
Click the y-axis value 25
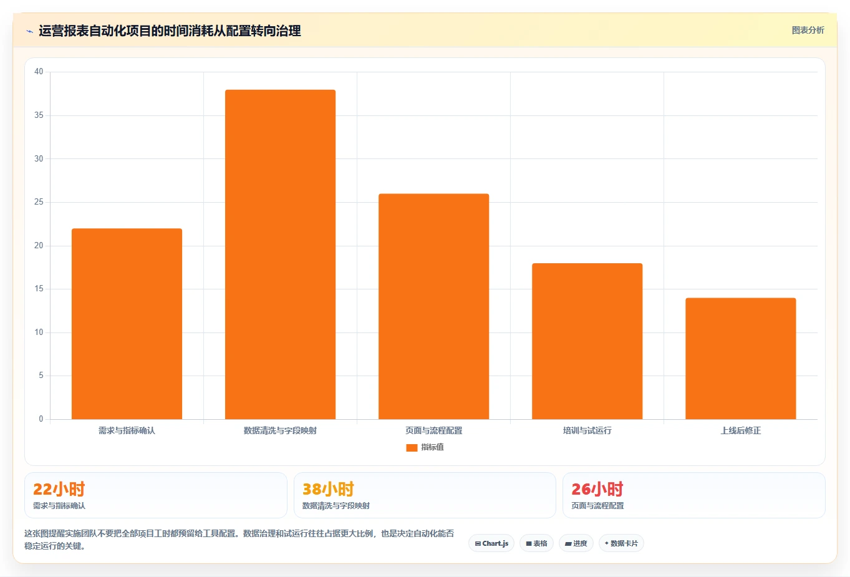tap(39, 202)
